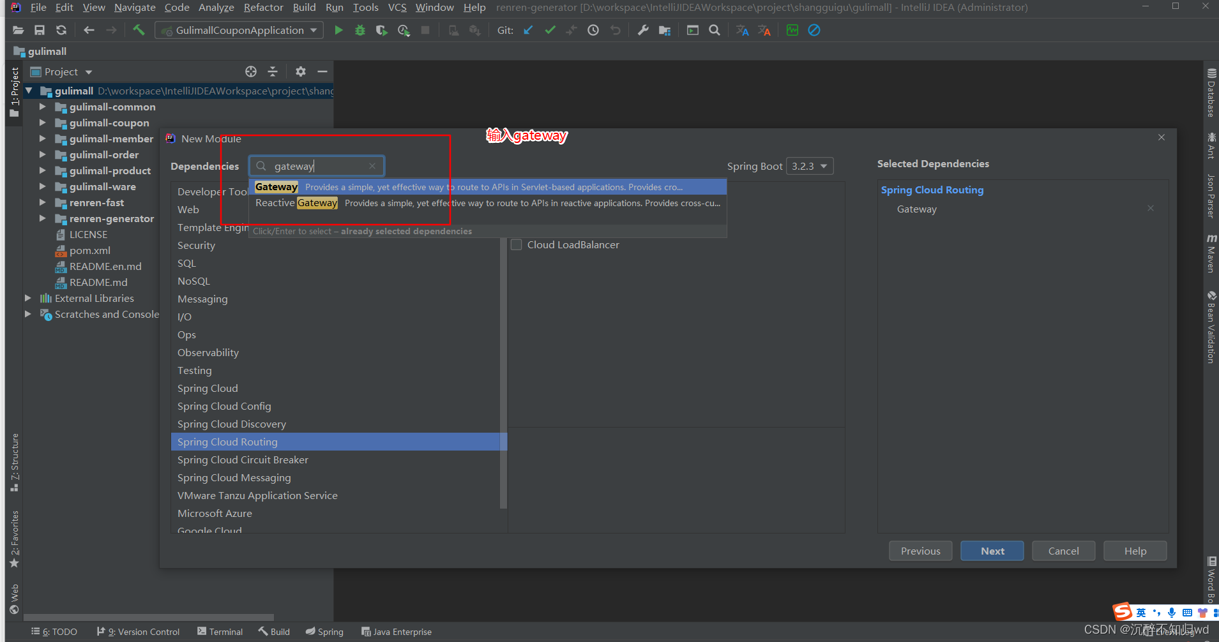Search everywhere with the magnifier icon

click(x=715, y=30)
